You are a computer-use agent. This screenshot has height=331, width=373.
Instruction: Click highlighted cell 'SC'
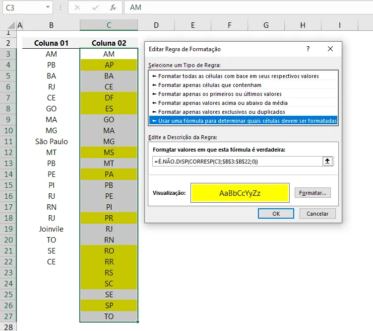[109, 284]
